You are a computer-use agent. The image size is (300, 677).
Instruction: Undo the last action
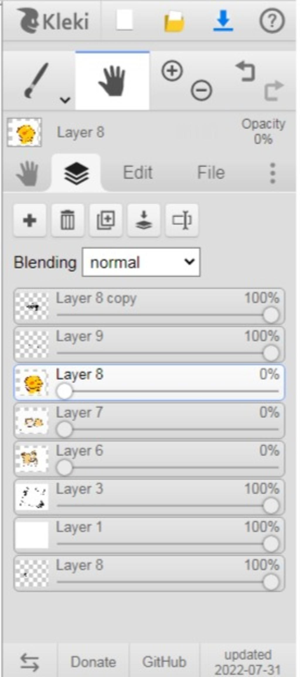point(246,71)
